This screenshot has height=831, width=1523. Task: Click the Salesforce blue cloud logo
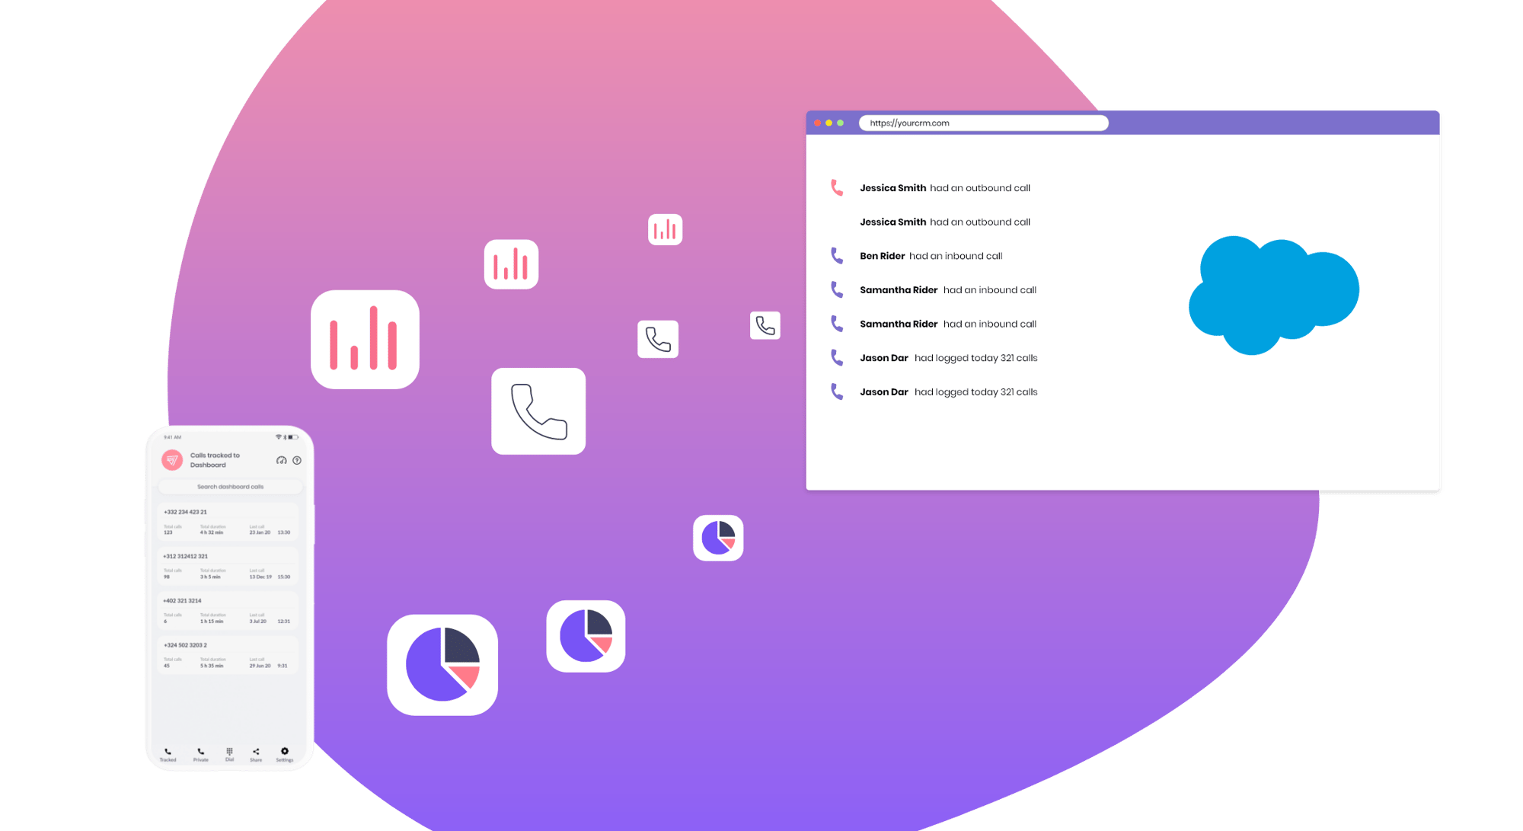tap(1273, 296)
